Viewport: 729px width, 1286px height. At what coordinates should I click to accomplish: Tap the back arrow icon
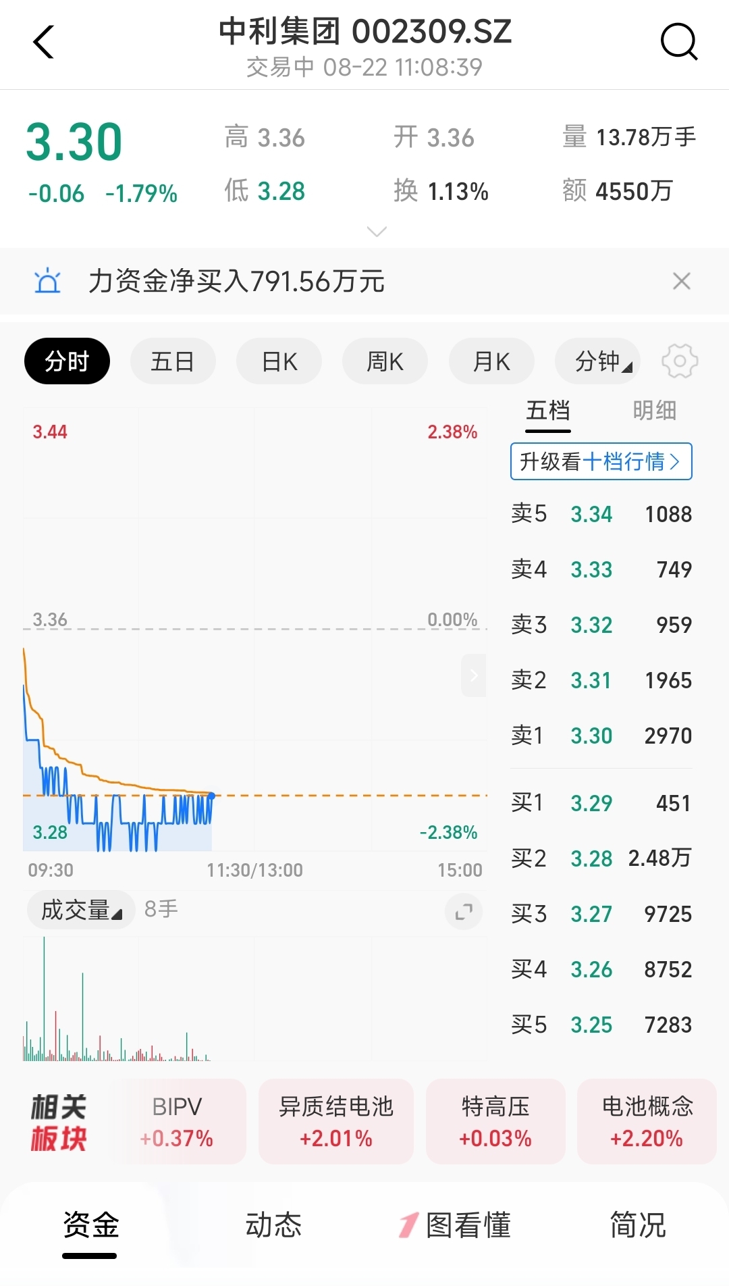43,42
